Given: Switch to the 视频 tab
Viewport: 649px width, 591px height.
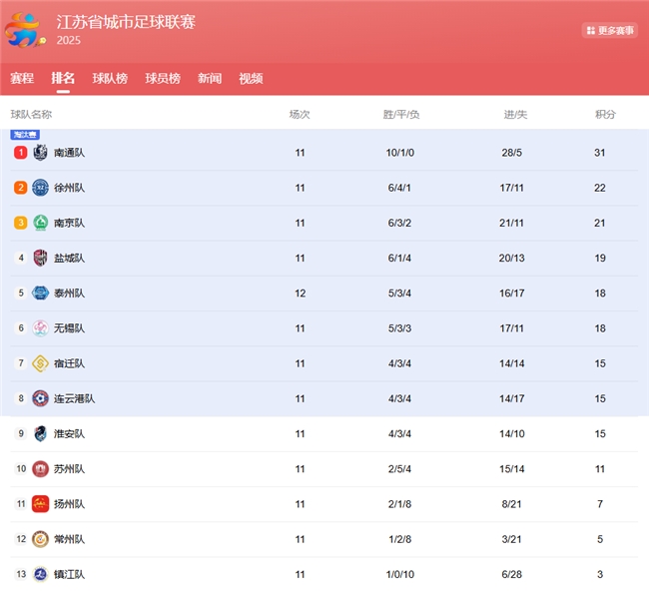Looking at the screenshot, I should pyautogui.click(x=251, y=79).
